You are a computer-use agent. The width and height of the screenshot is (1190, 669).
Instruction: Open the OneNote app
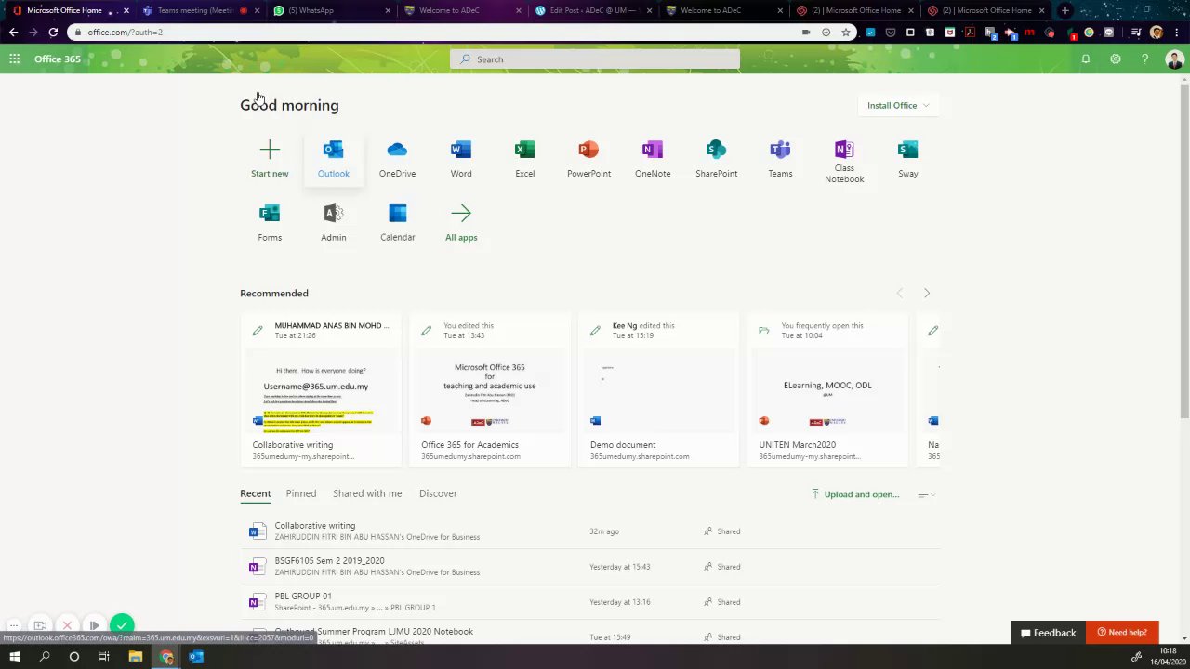point(653,159)
